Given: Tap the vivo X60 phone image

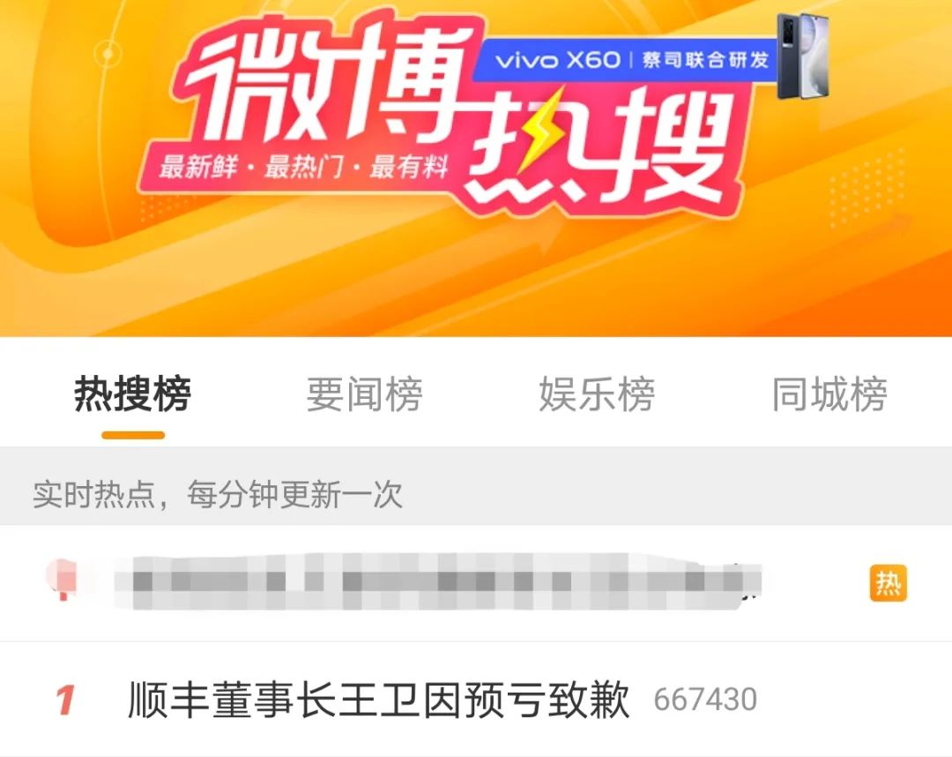Looking at the screenshot, I should (x=804, y=56).
